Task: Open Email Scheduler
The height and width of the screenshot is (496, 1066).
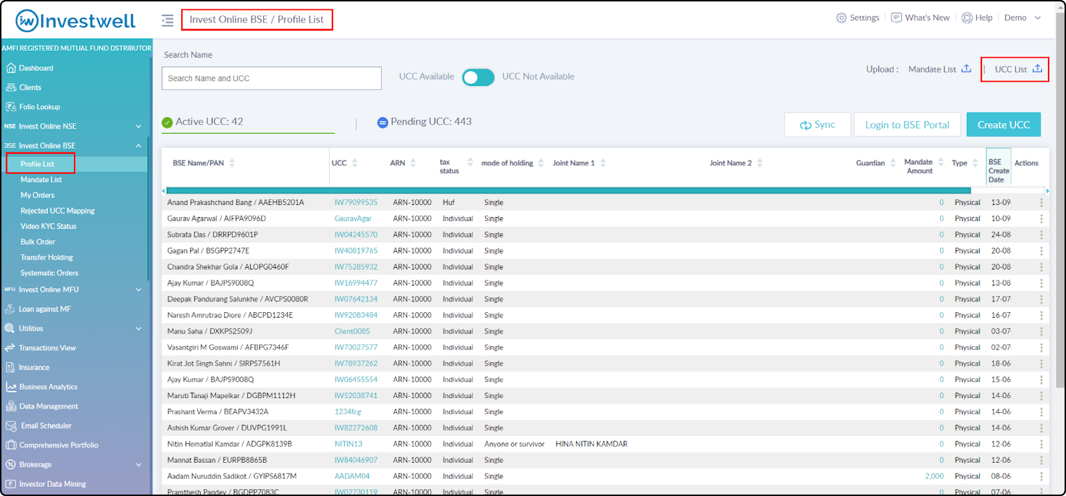Action: [45, 425]
